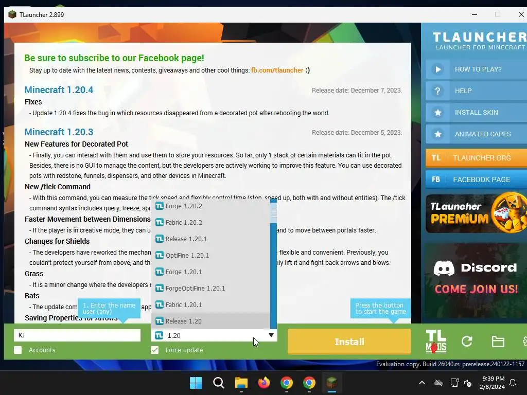Viewport: 527px width, 395px height.
Task: Open ANIMATED CAPES sidebar button
Action: click(476, 134)
